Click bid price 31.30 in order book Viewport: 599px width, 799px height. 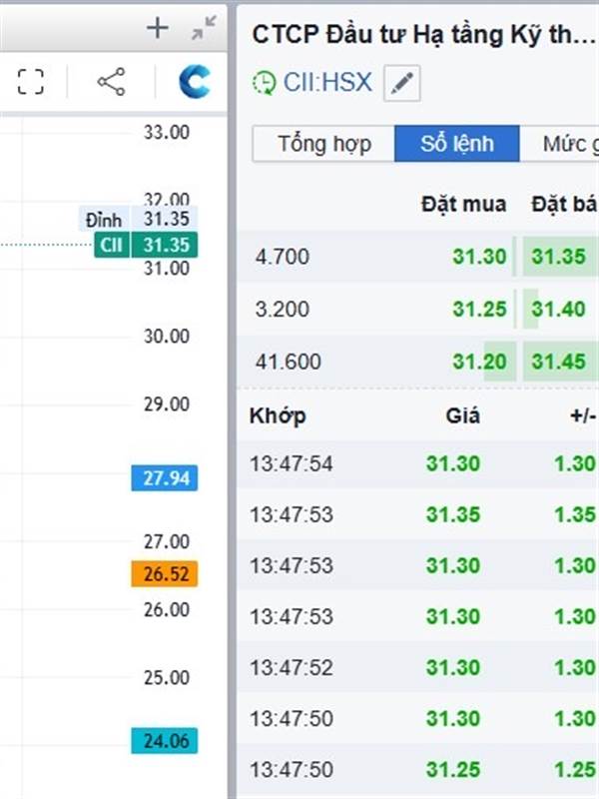click(x=479, y=257)
